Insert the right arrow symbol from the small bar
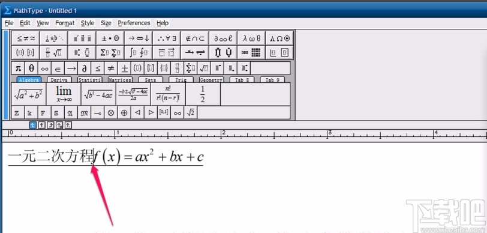The image size is (487, 233). (x=71, y=68)
